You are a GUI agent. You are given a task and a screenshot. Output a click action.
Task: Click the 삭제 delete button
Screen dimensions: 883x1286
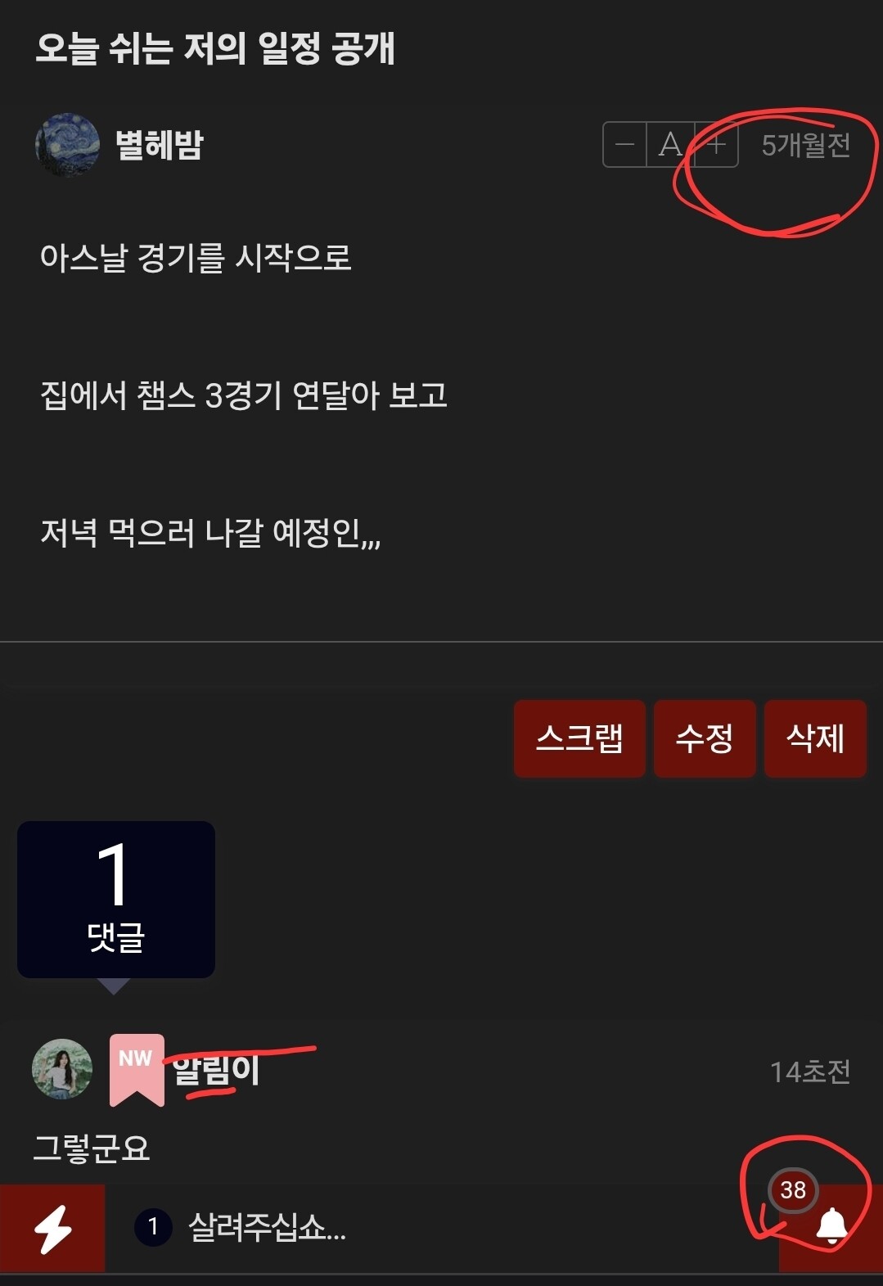pyautogui.click(x=815, y=738)
